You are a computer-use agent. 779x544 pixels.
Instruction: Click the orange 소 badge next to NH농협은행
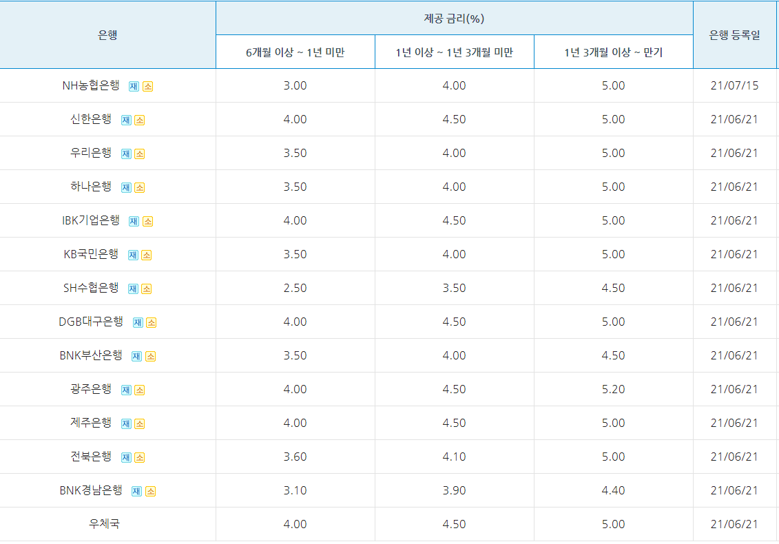[x=147, y=87]
